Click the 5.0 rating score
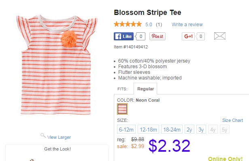The height and width of the screenshot is (161, 249). point(149,25)
